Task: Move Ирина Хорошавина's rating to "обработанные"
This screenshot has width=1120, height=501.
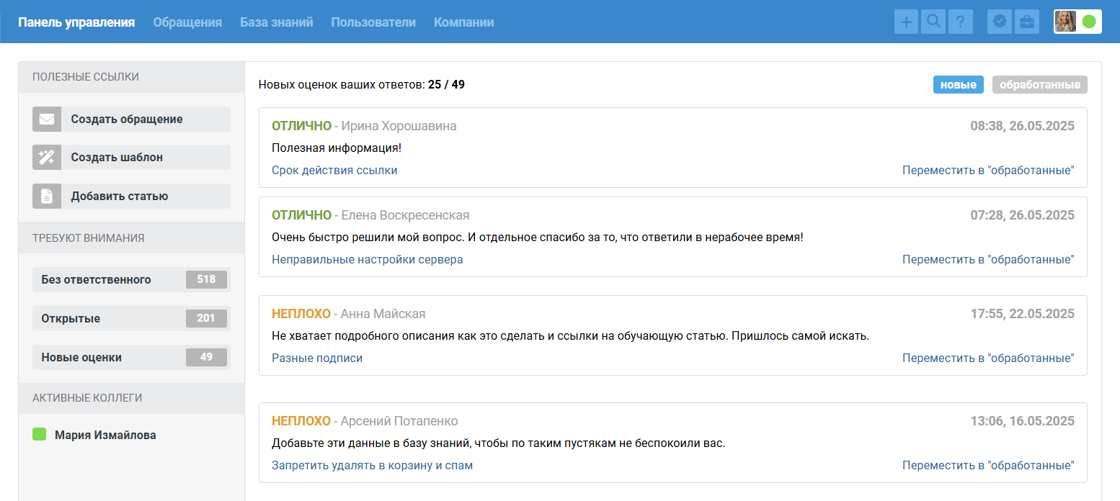Action: pos(988,171)
